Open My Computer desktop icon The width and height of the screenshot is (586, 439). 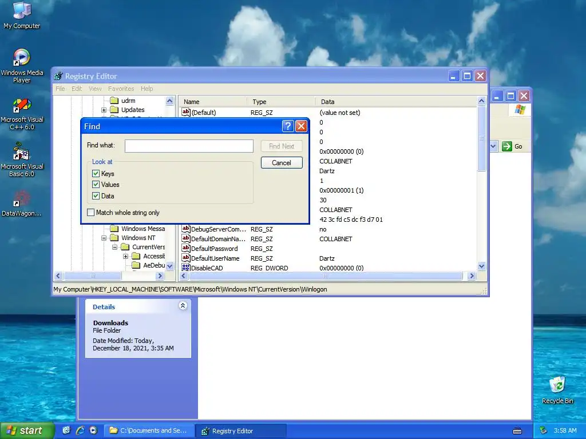click(x=22, y=15)
